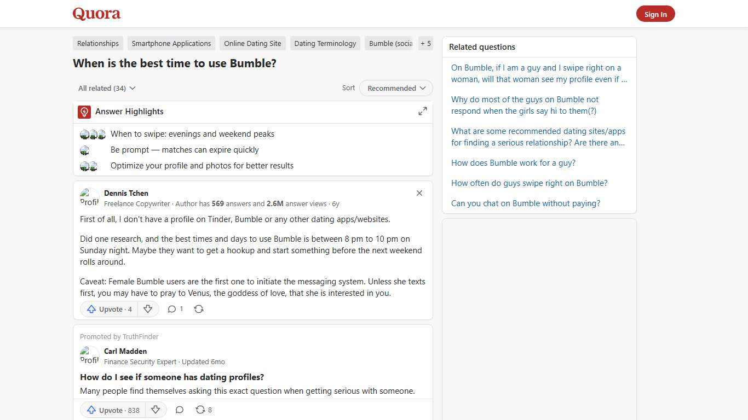Select the Answer Highlights lightbulb icon

[x=84, y=112]
